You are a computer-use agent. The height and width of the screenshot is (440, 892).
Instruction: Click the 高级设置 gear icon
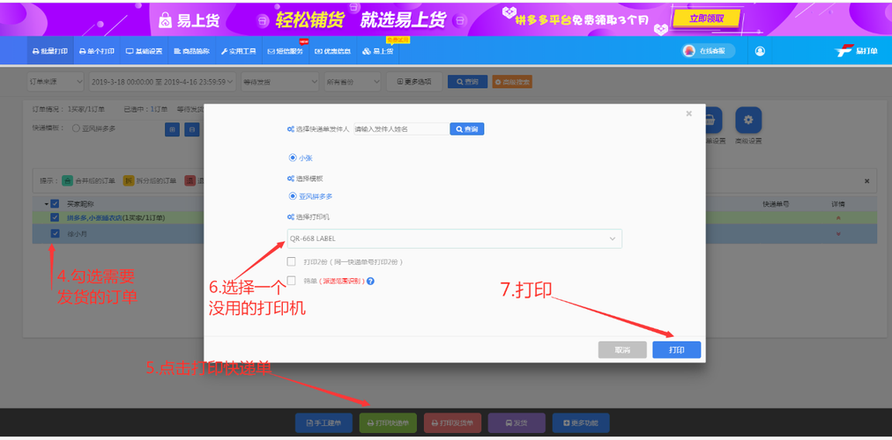(748, 121)
